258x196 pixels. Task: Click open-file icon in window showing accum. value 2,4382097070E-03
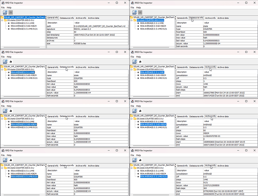tap(134, 111)
